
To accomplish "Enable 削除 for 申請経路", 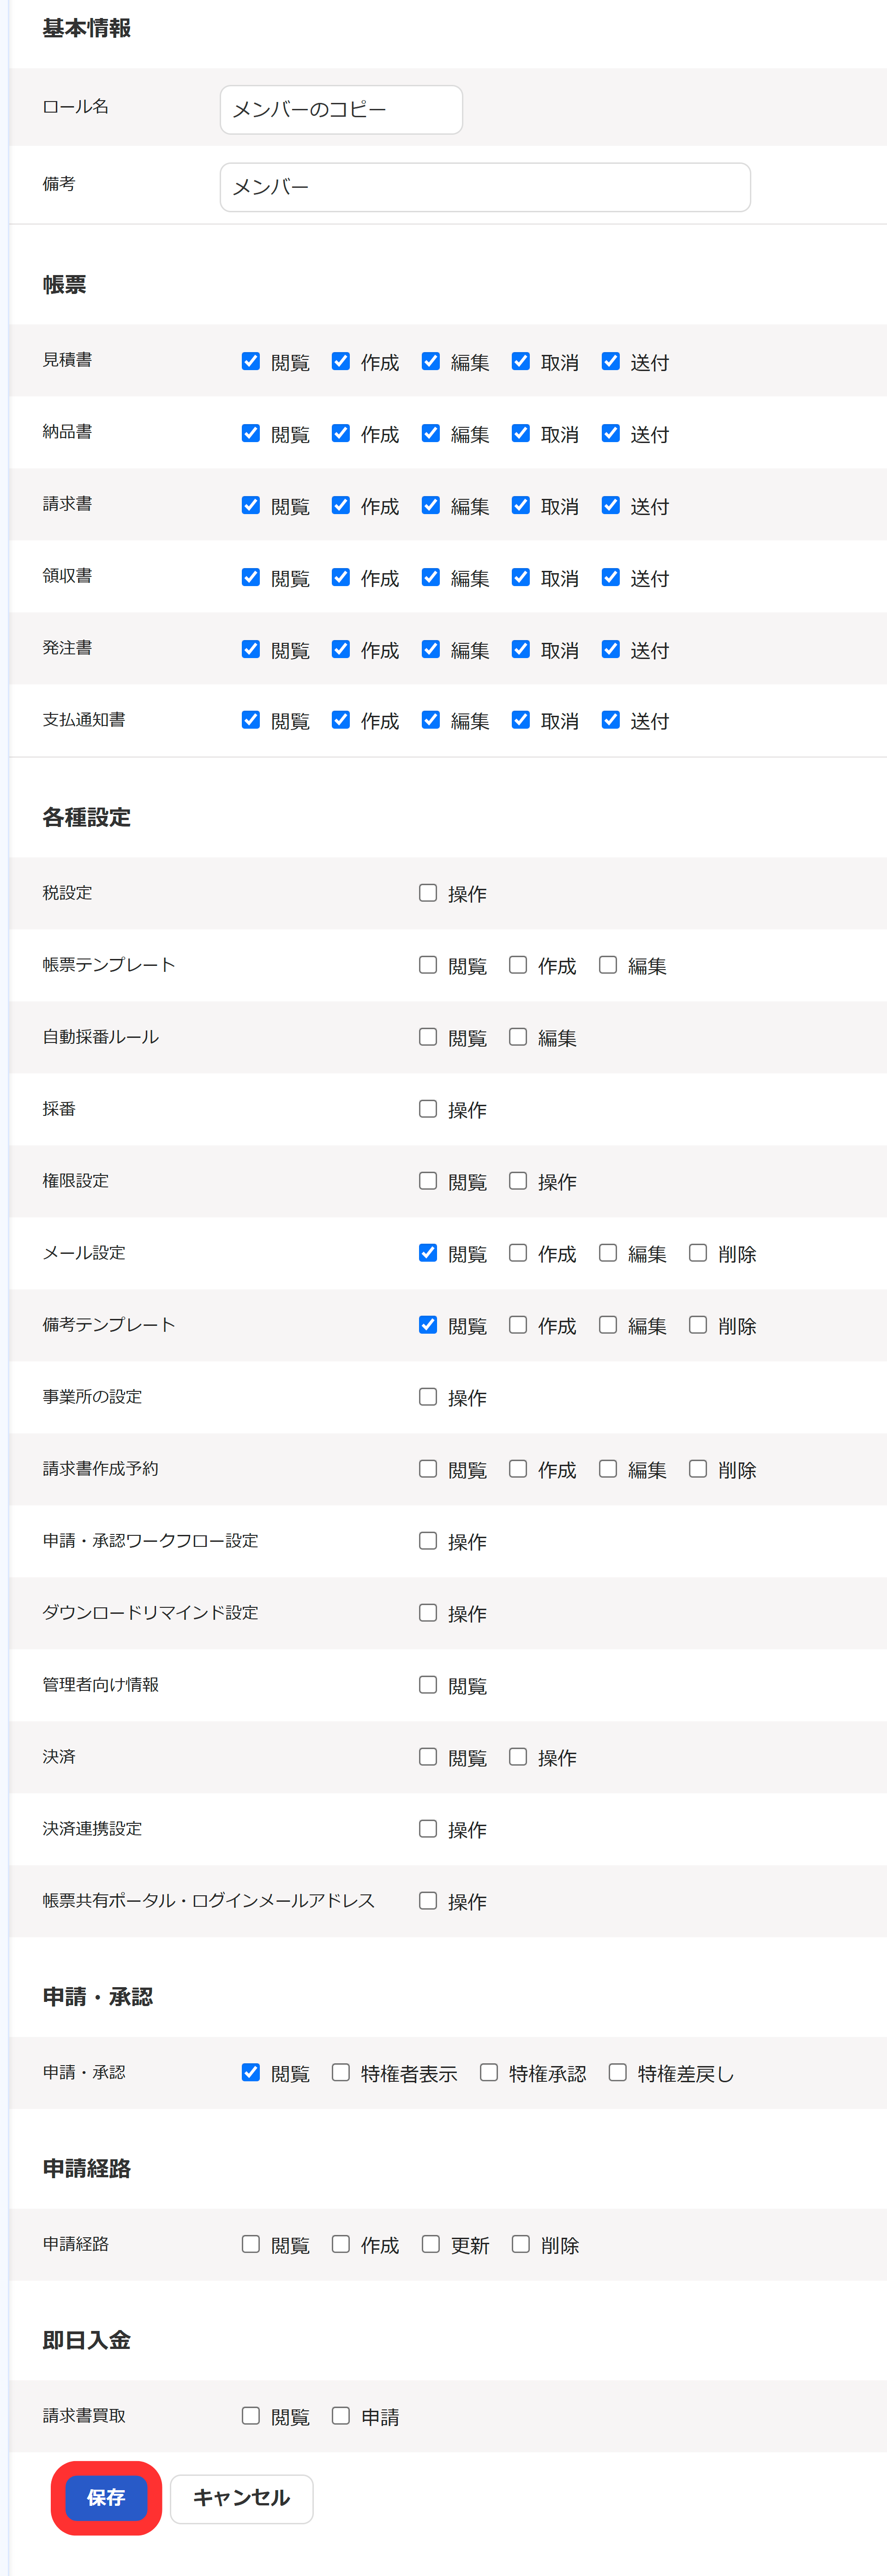I will coord(521,2245).
